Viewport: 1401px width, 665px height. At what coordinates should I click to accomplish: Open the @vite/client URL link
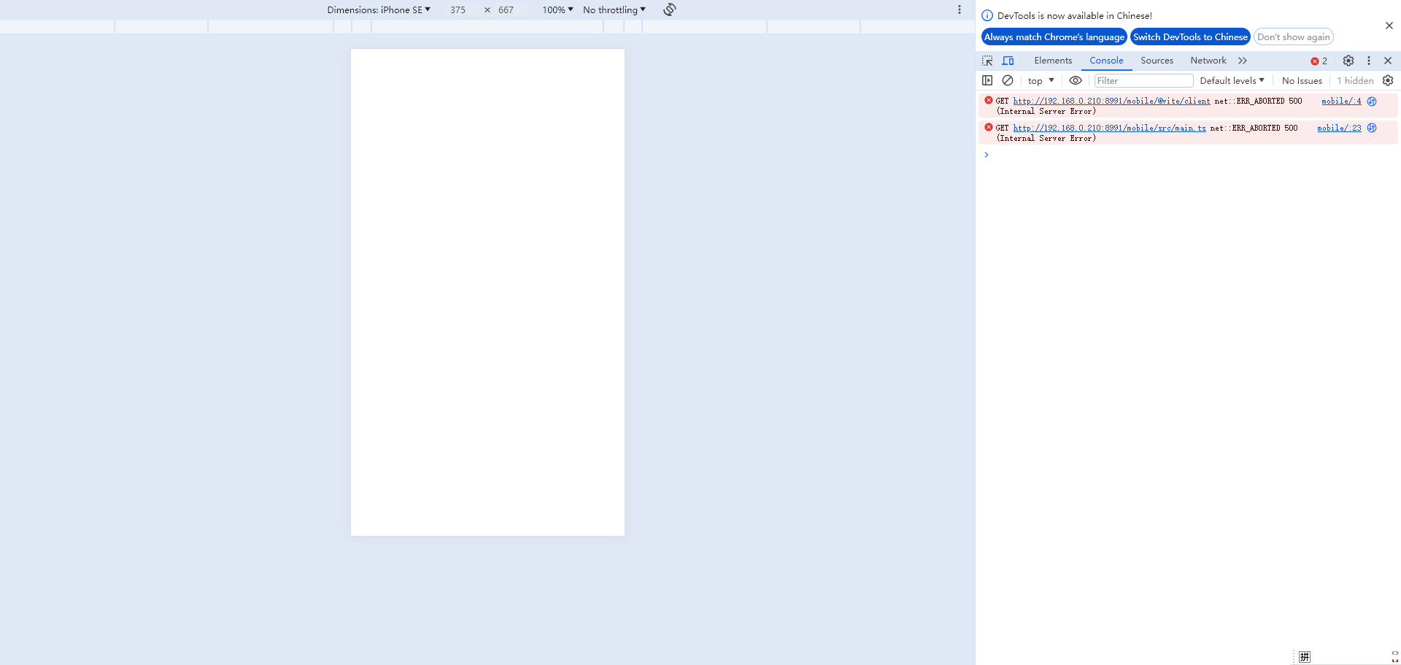[x=1111, y=101]
